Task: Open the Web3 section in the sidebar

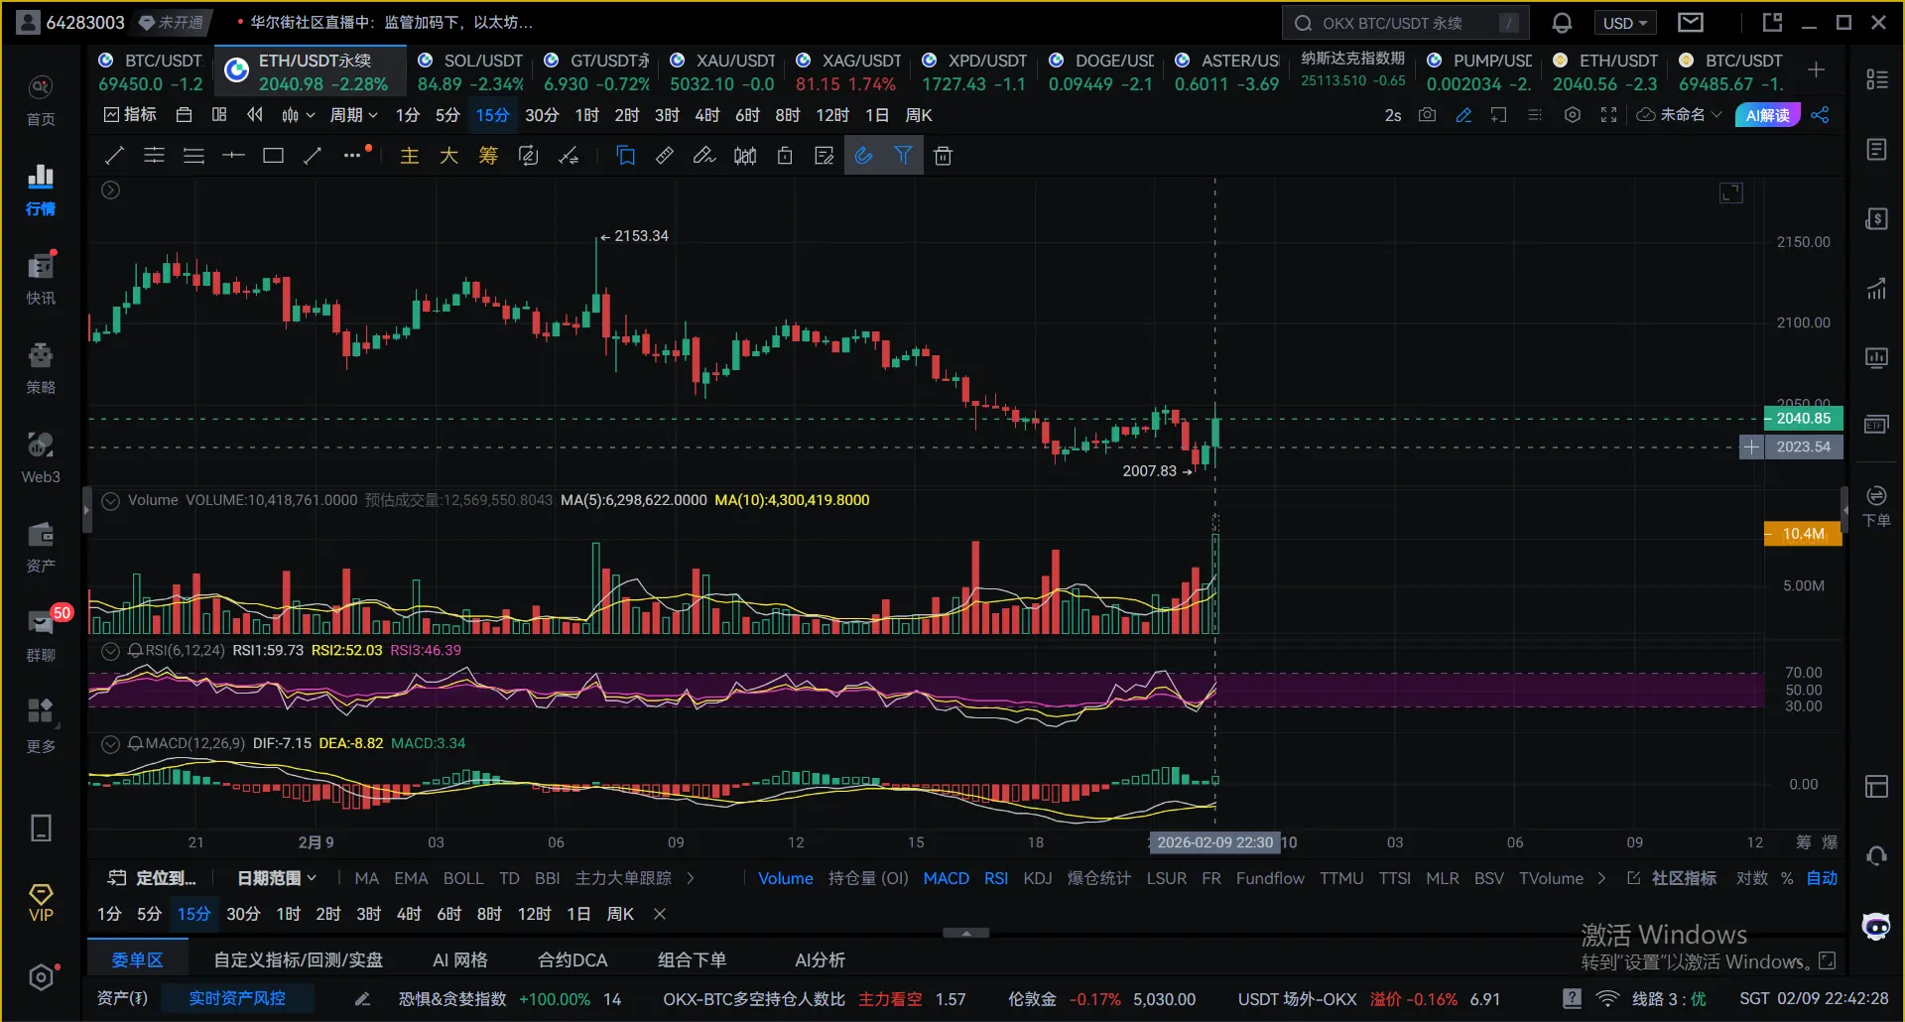Action: 41,458
